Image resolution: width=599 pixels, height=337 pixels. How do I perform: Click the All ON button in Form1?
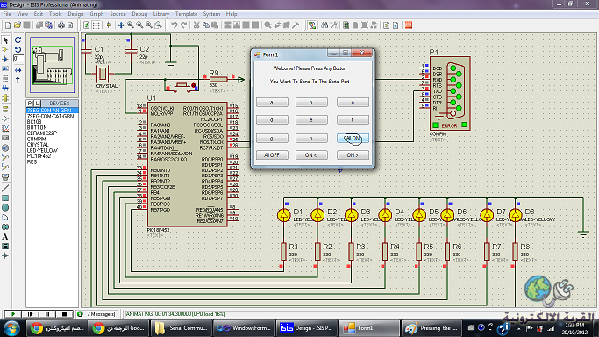(353, 138)
